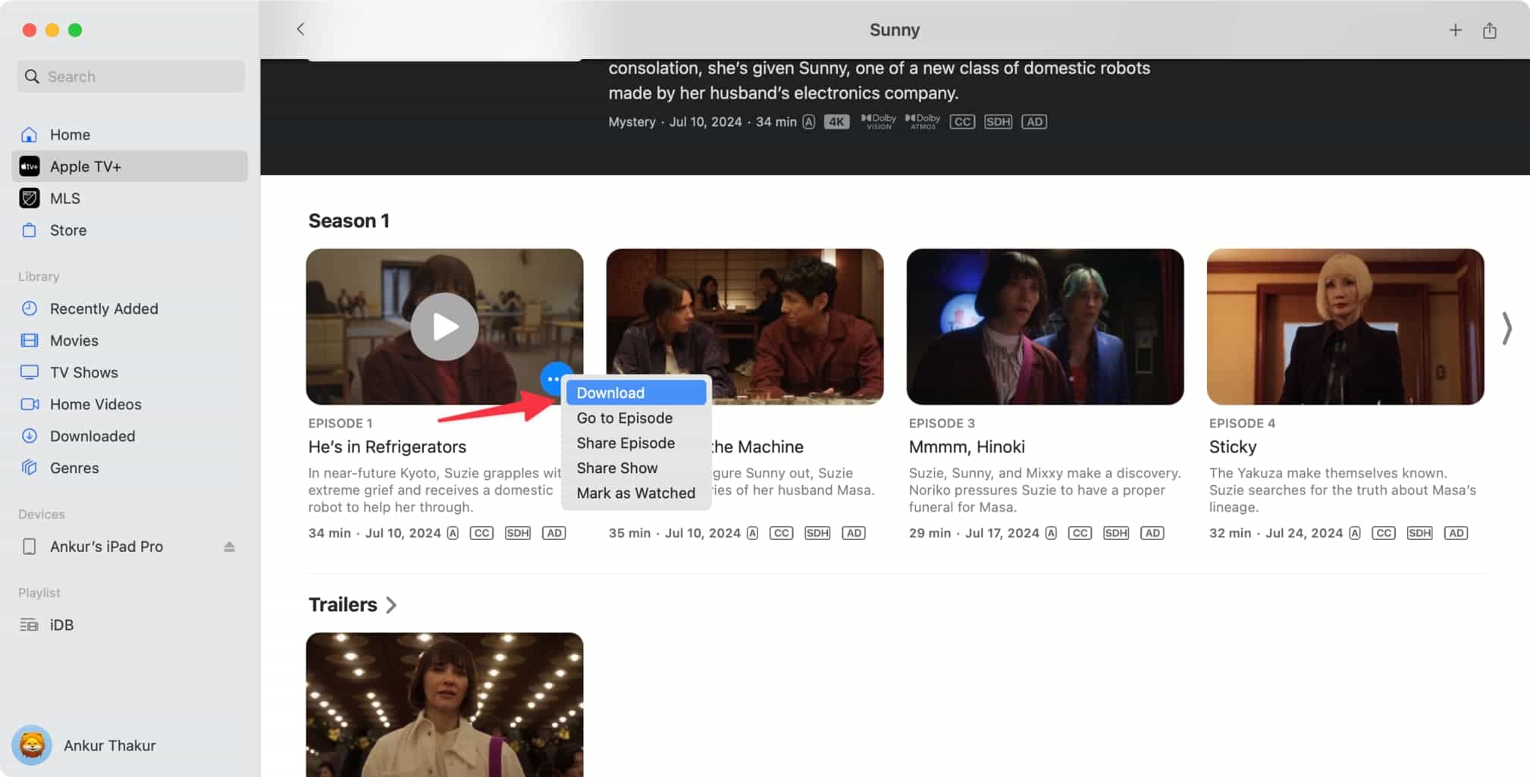Play the trailer thumbnail
The width and height of the screenshot is (1530, 777).
tap(444, 705)
